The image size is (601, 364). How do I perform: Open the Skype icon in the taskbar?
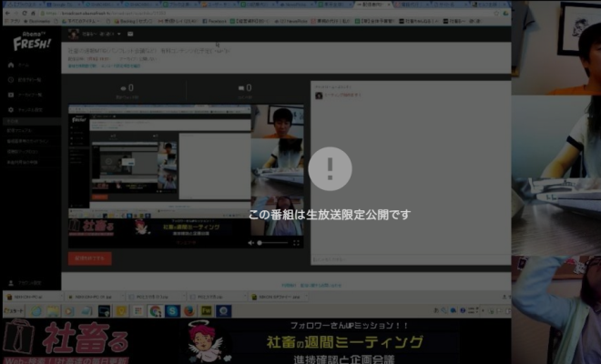171,311
